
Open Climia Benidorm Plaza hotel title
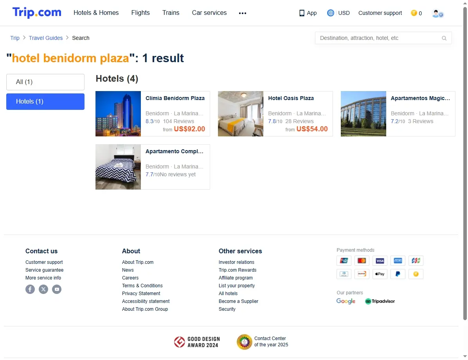tap(175, 98)
